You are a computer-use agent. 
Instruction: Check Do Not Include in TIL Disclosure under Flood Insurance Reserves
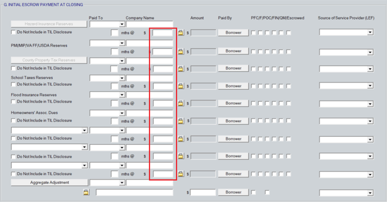pyautogui.click(x=13, y=102)
